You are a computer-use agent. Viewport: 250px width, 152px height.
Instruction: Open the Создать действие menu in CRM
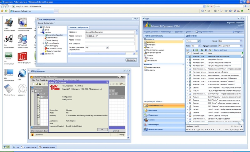click(152, 32)
